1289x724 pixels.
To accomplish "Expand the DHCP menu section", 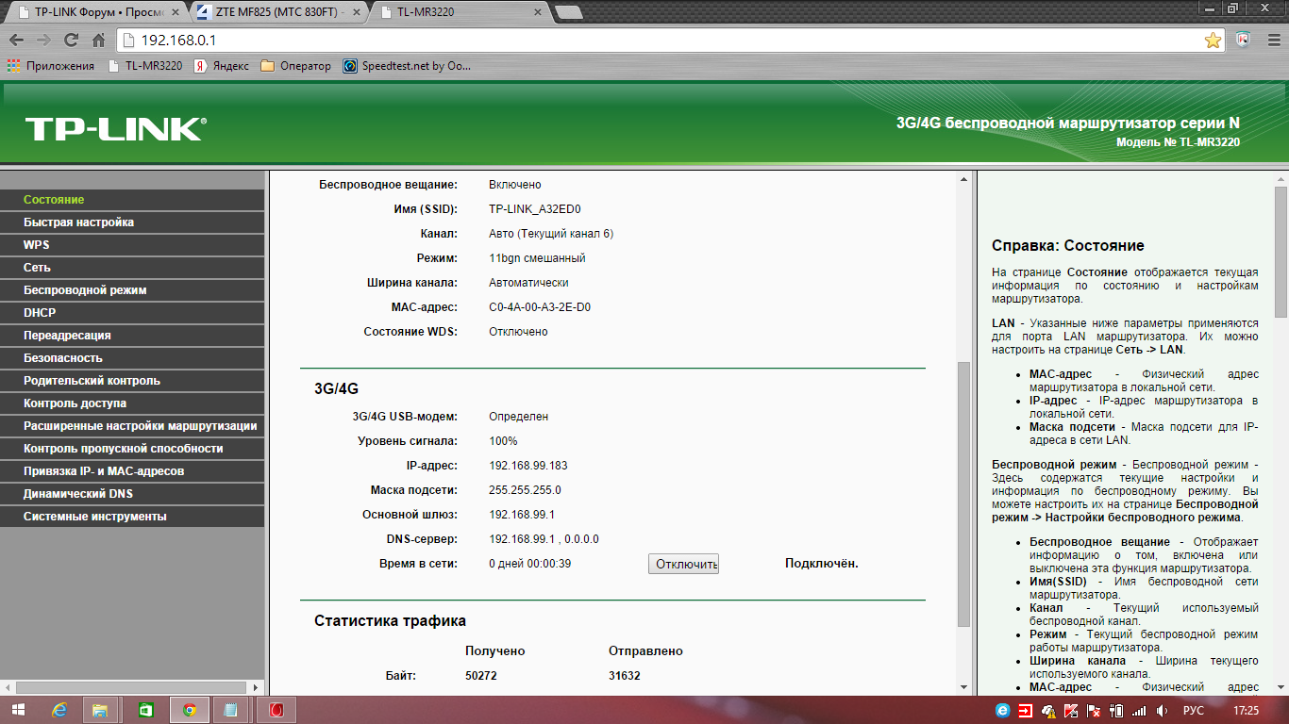I will [40, 313].
